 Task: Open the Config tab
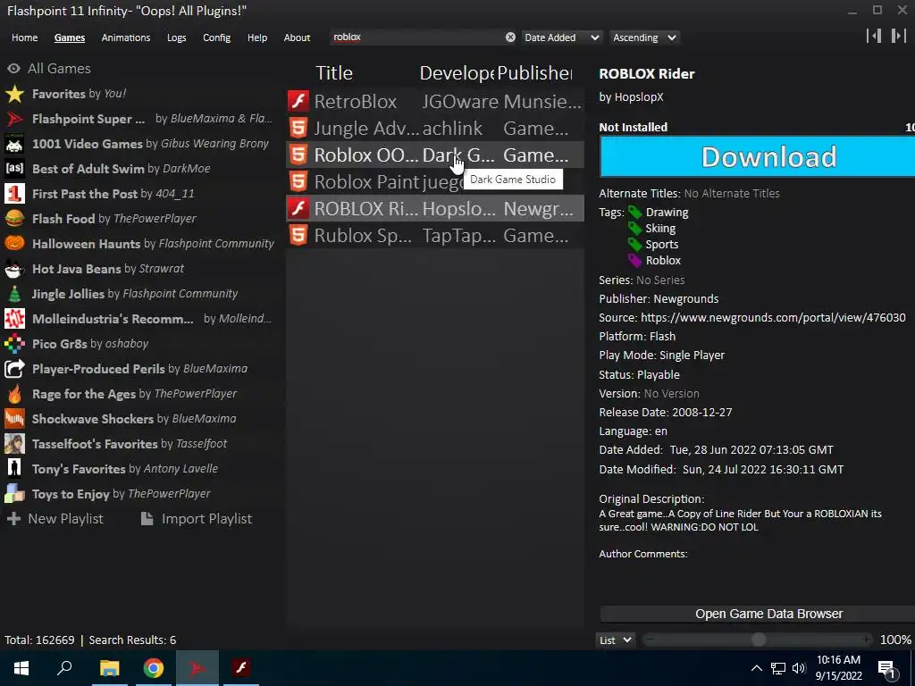(216, 38)
